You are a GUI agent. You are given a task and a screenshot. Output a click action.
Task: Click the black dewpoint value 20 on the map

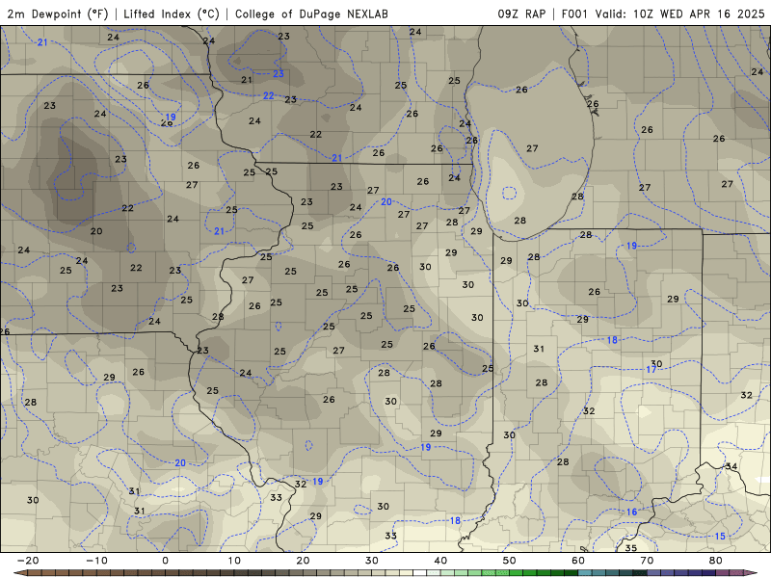pos(96,231)
